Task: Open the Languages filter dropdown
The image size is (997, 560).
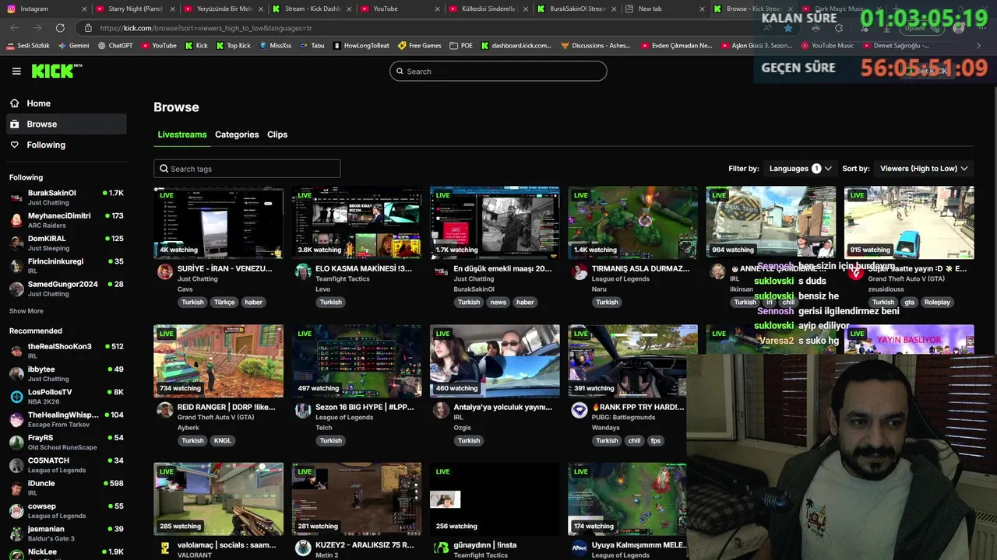Action: (x=801, y=169)
